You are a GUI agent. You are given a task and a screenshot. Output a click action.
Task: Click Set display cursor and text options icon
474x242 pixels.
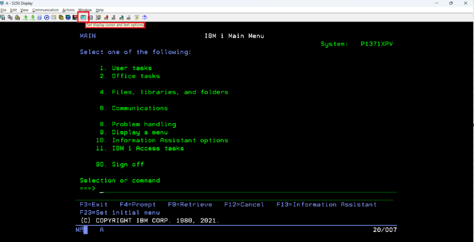83,18
